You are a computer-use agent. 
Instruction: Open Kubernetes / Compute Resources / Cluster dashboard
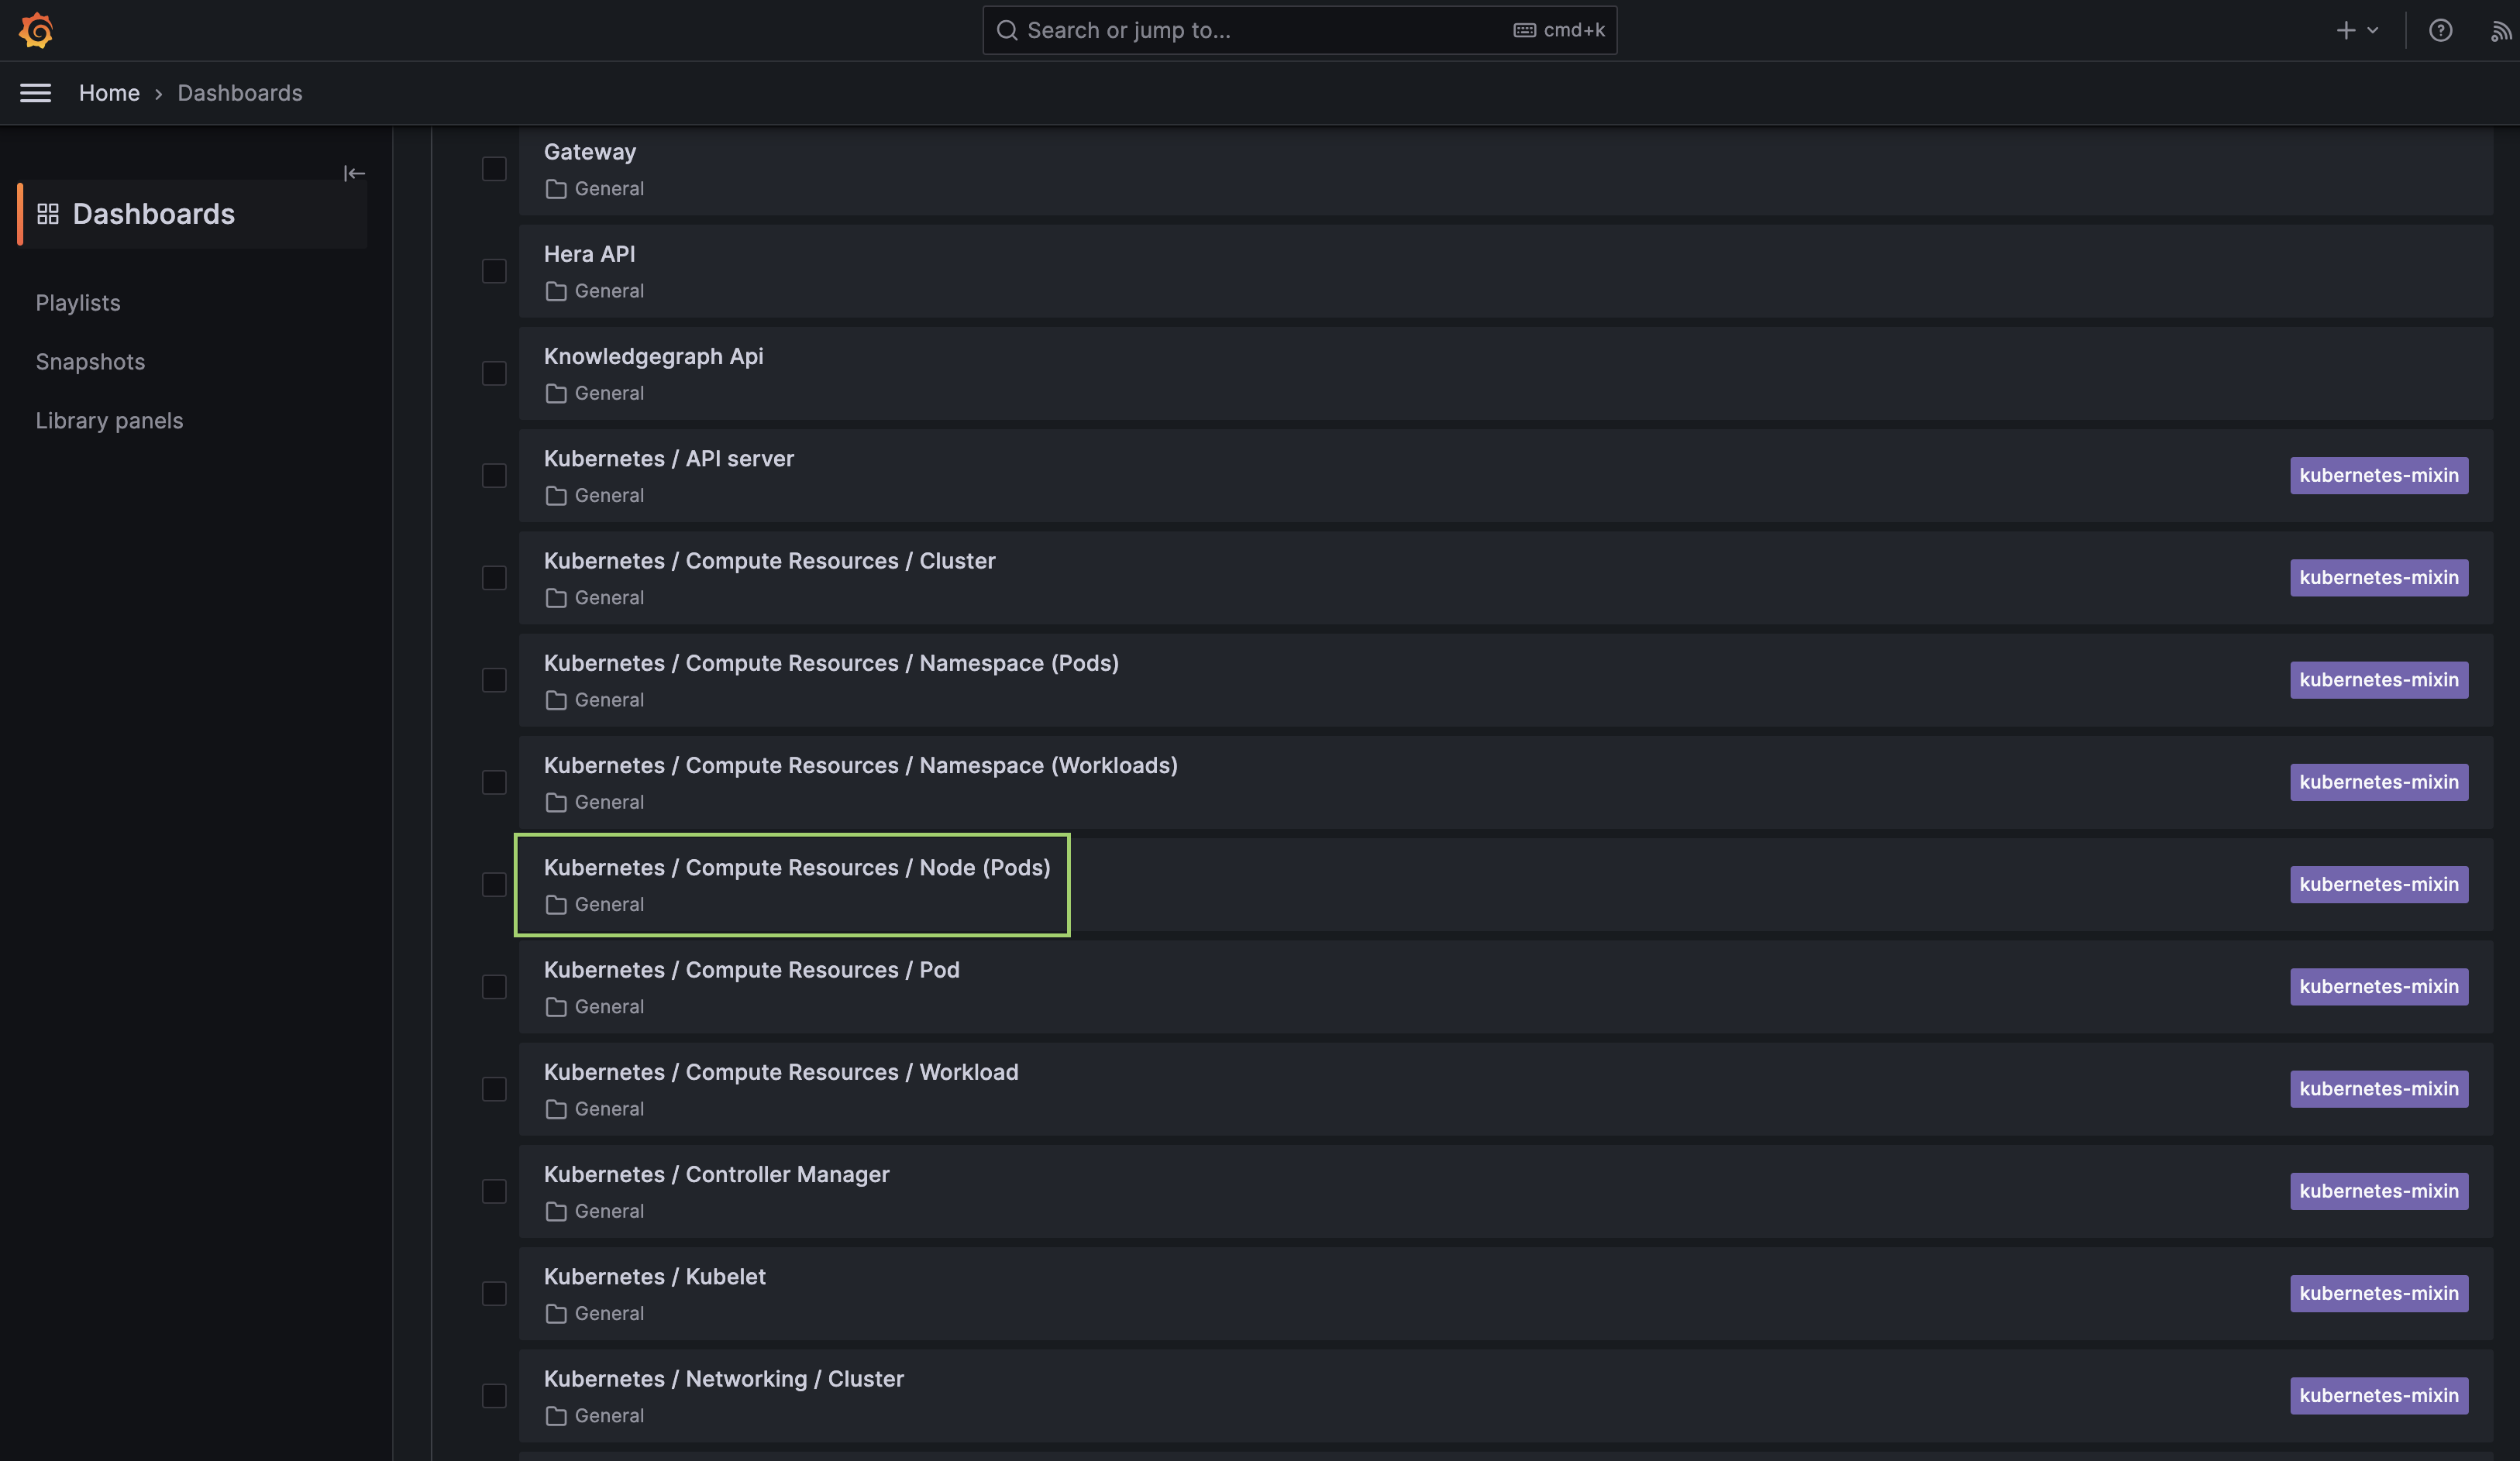tap(770, 561)
